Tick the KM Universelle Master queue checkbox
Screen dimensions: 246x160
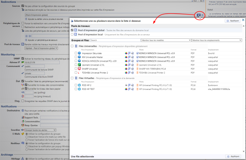tap(76, 57)
